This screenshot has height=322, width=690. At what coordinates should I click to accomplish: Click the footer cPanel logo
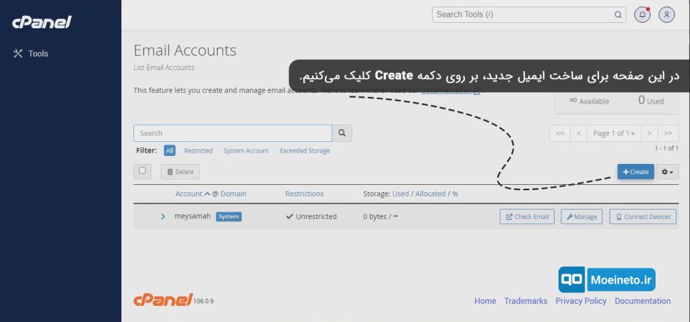tap(163, 300)
